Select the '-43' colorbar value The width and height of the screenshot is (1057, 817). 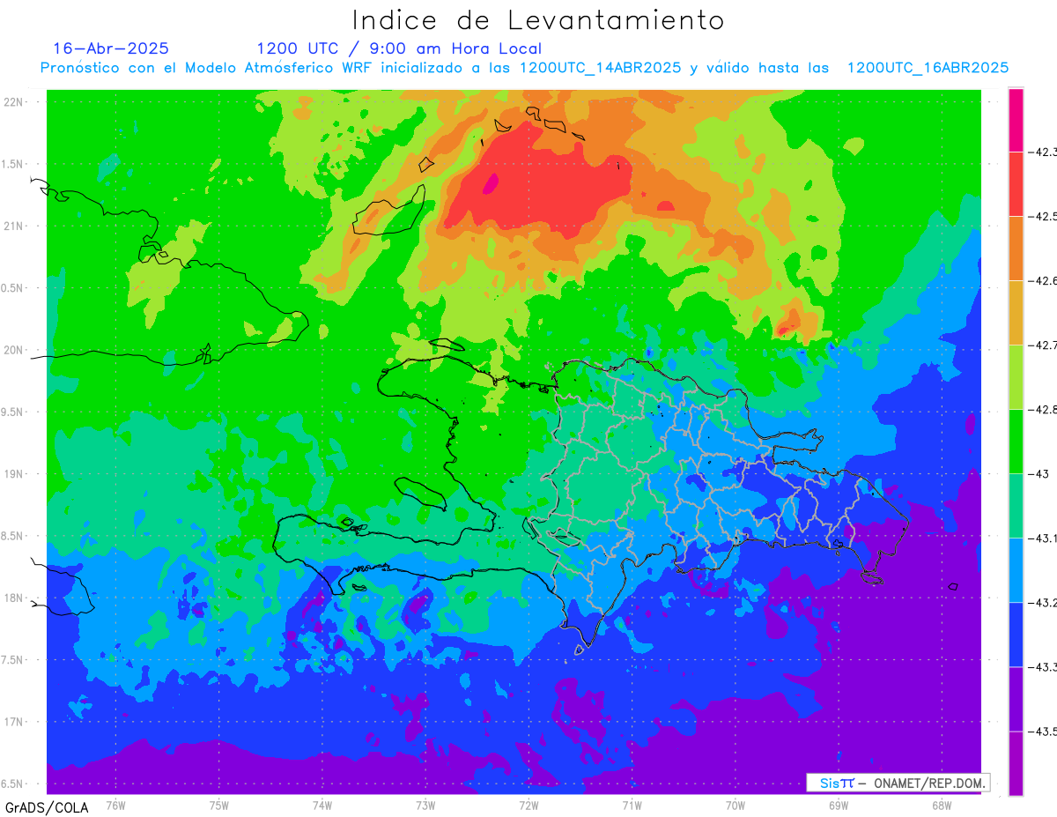[1039, 474]
